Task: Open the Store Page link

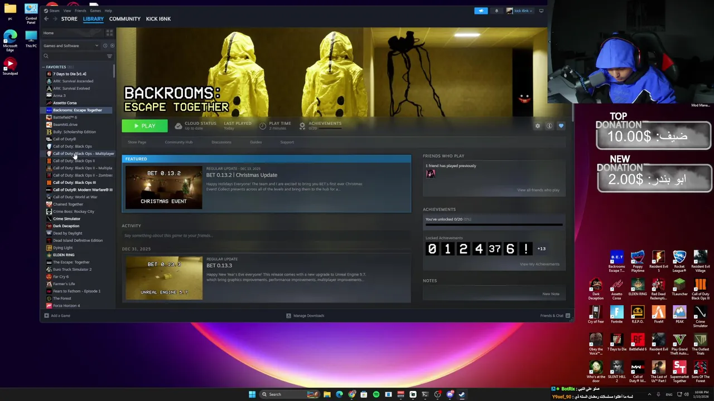Action: [x=137, y=142]
